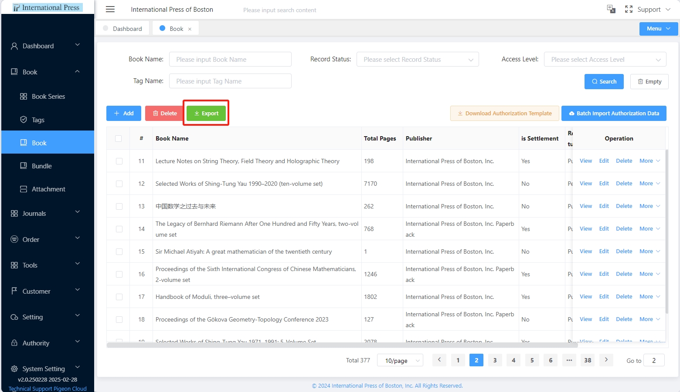
Task: Collapse the Book sidebar section
Action: 47,72
